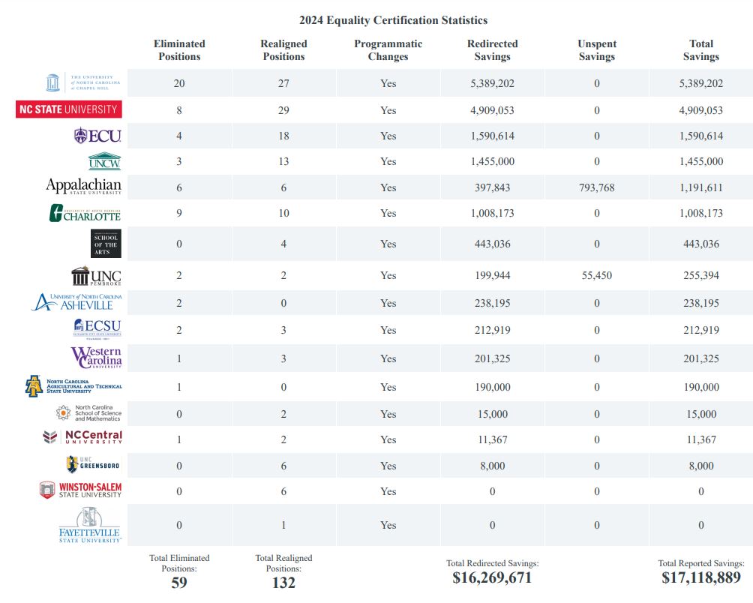
Task: Click Asheville redirected savings 238,195
Action: [x=492, y=304]
